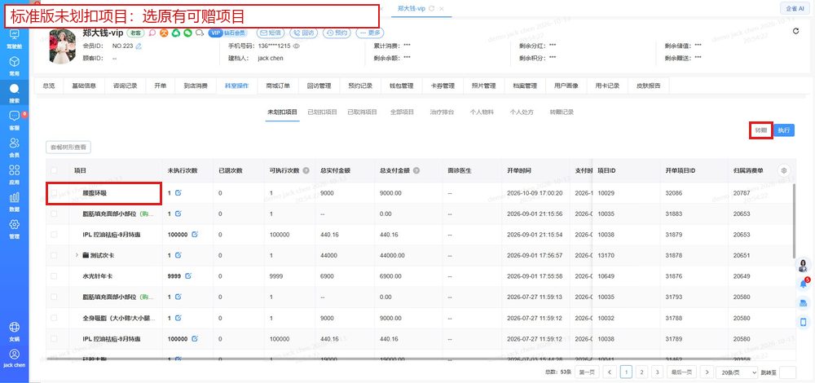The height and width of the screenshot is (383, 815).
Task: Click help icon beside 总支付金额 header
Action: pyautogui.click(x=416, y=170)
